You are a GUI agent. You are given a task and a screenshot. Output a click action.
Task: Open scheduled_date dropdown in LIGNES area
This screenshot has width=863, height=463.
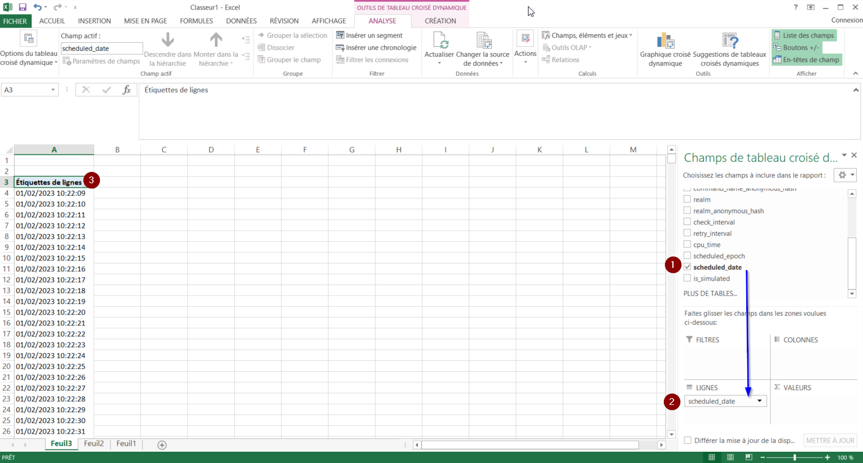point(759,401)
